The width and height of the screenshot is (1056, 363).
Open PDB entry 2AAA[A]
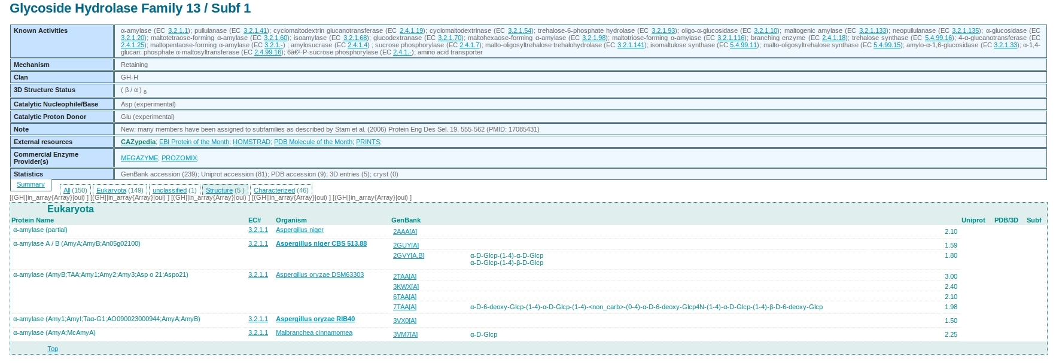pos(405,231)
